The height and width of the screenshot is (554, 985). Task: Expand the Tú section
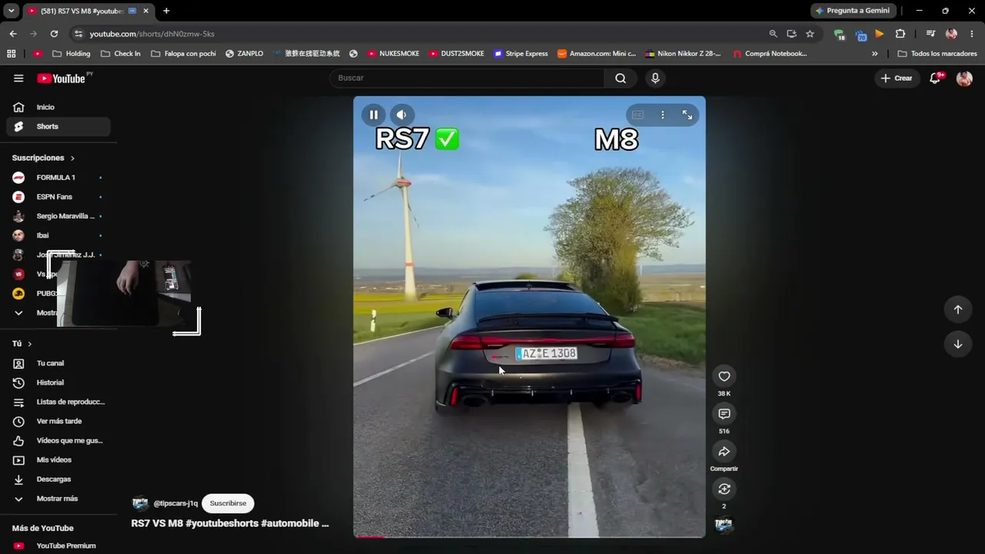pyautogui.click(x=22, y=344)
